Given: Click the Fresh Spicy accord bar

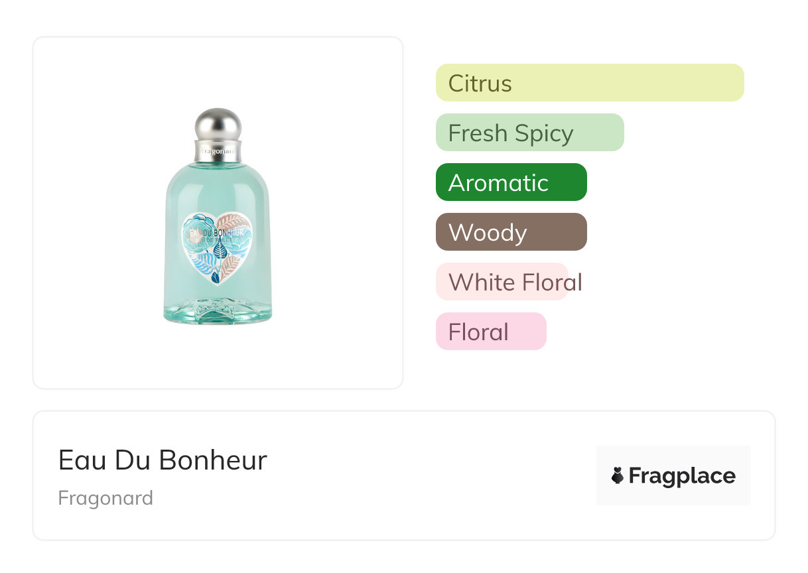Looking at the screenshot, I should click(529, 133).
